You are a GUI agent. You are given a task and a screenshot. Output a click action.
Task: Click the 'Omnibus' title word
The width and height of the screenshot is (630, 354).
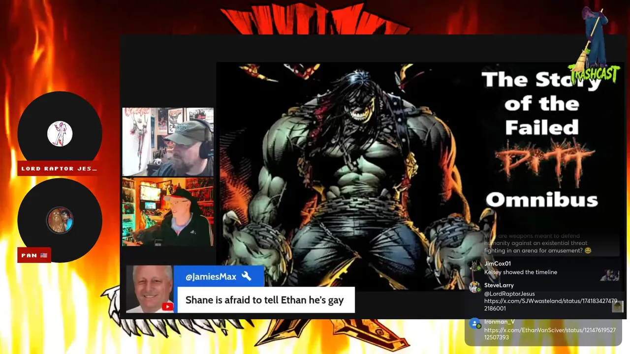click(541, 200)
